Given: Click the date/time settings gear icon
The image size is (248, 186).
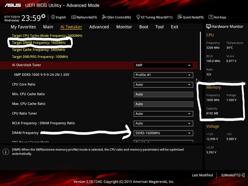Looking at the screenshot, I should click(43, 16).
